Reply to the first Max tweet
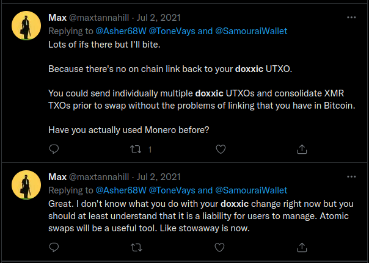 tap(54, 149)
